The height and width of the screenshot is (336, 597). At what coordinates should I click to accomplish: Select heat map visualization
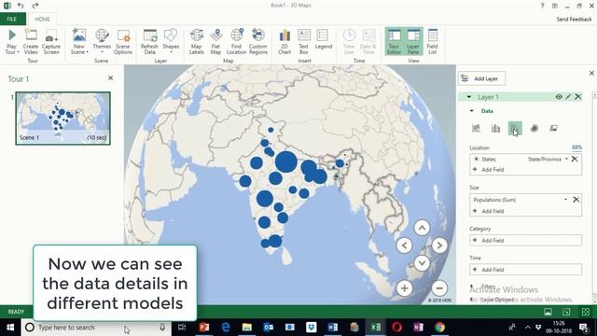pos(535,129)
